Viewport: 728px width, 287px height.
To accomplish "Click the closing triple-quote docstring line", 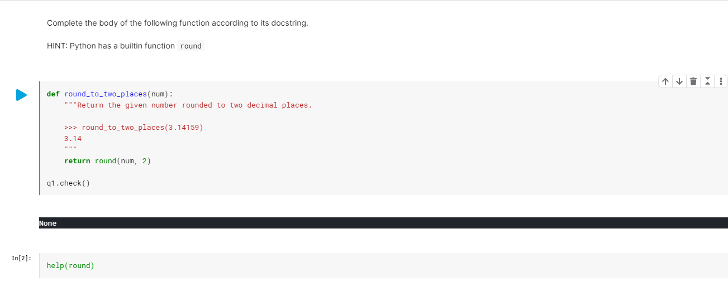I will coord(70,149).
